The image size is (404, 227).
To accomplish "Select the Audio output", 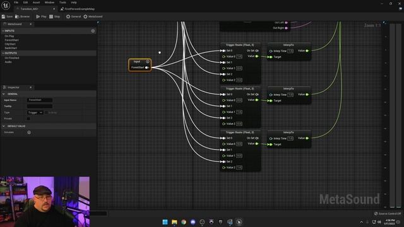I will 8,62.
